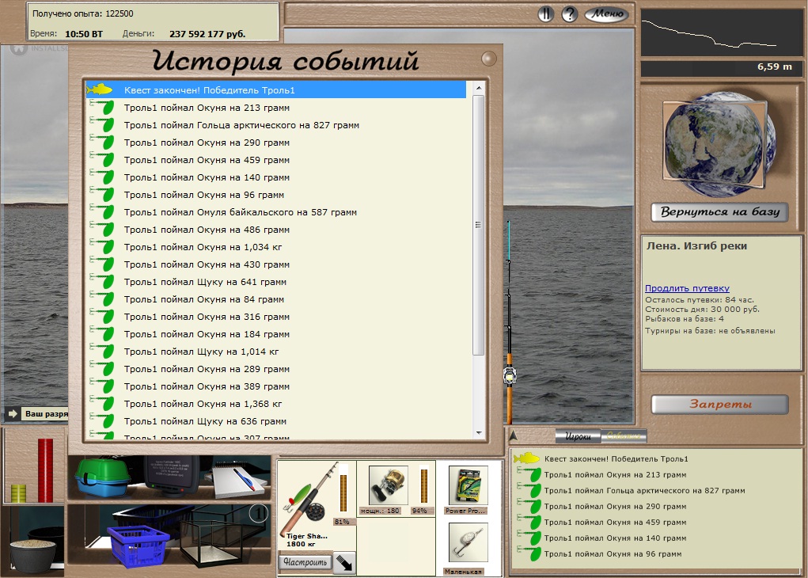Click the fishing reel on the rod
This screenshot has height=578, width=808.
[510, 376]
